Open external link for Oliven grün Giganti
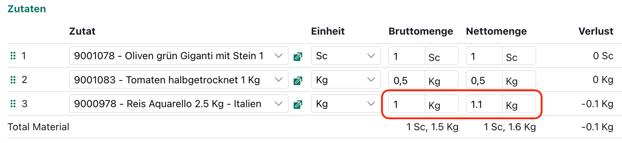Image resolution: width=622 pixels, height=143 pixels. tap(298, 56)
